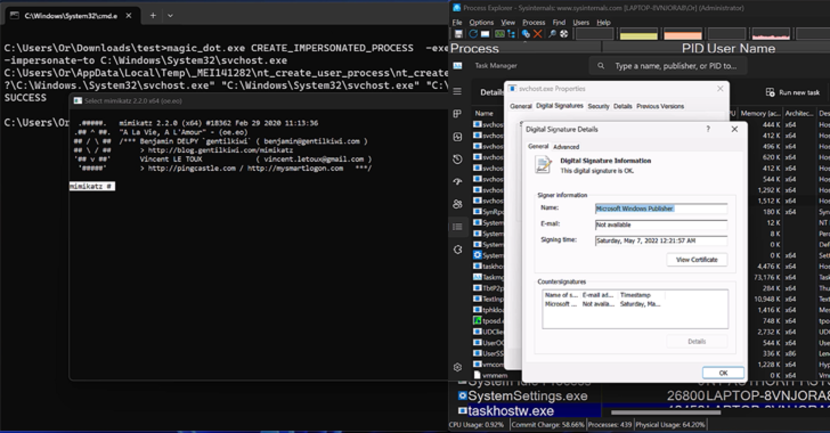
Task: Open Task Manager Performance page from sidebar
Action: (457, 137)
